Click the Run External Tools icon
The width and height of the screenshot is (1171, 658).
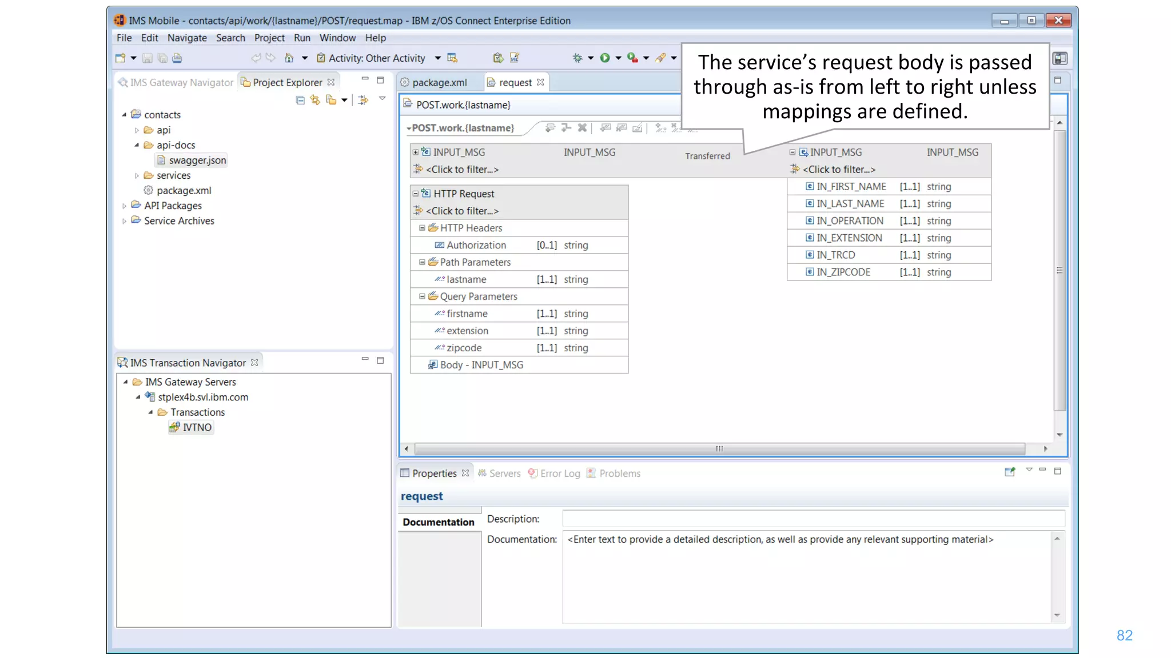pos(632,58)
